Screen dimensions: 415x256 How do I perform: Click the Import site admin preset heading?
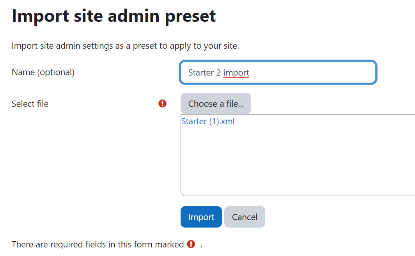pos(114,16)
